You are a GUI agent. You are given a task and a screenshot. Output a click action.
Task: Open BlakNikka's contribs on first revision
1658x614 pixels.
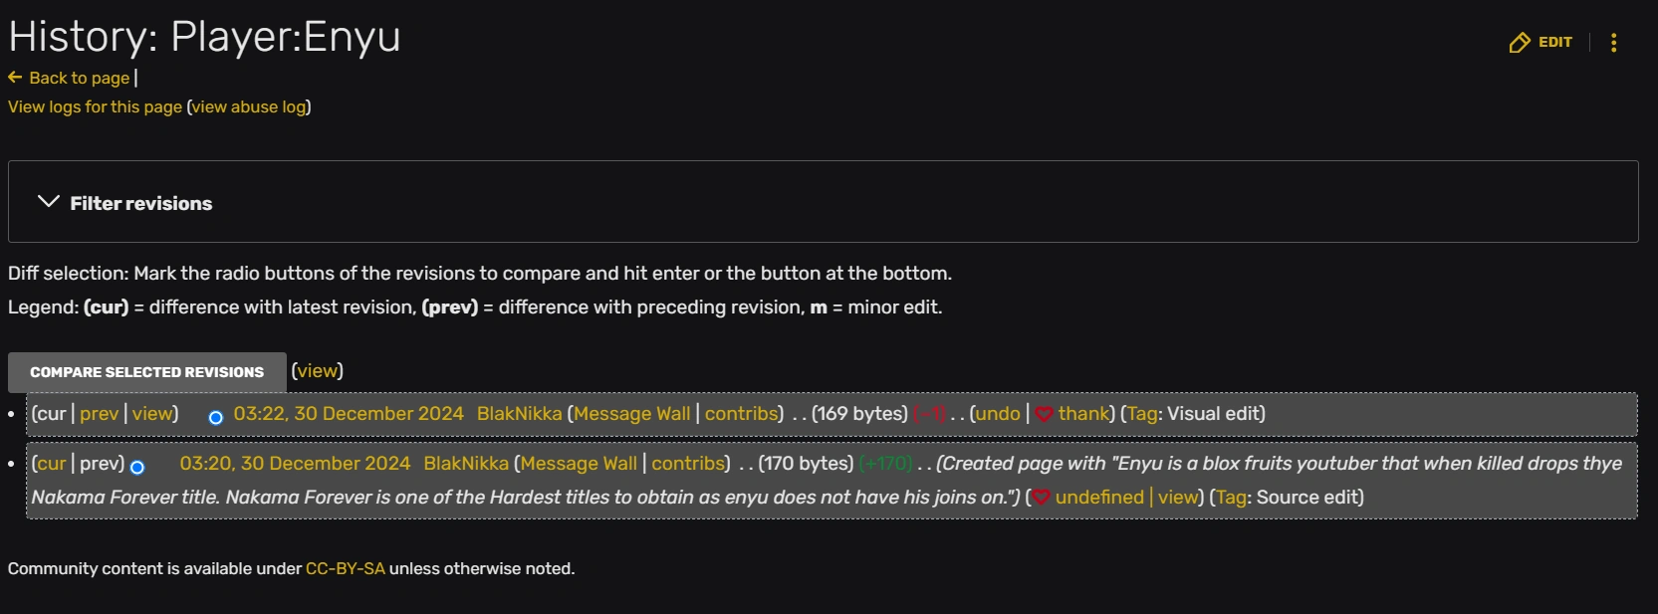point(741,414)
